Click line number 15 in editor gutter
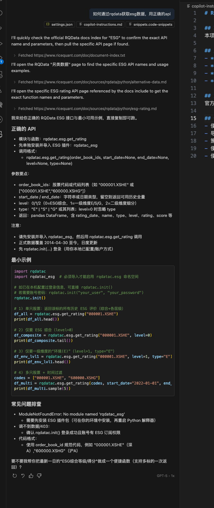This screenshot has width=214, height=508. coord(193,118)
